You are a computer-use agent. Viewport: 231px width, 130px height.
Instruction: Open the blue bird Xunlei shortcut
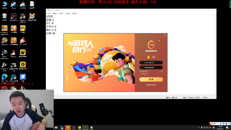coord(23,78)
